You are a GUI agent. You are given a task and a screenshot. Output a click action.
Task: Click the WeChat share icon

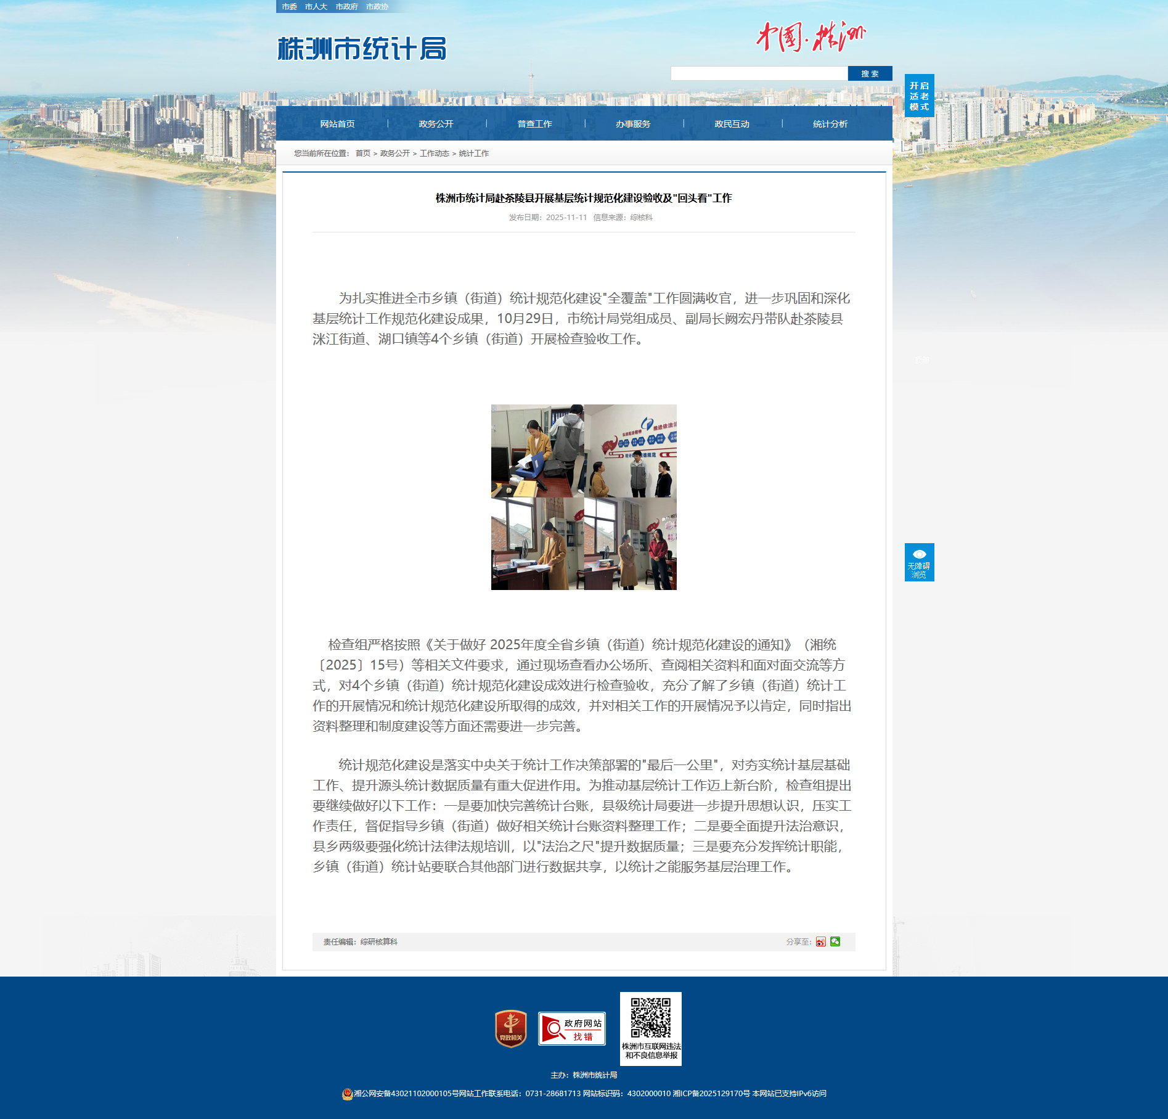[x=835, y=941]
